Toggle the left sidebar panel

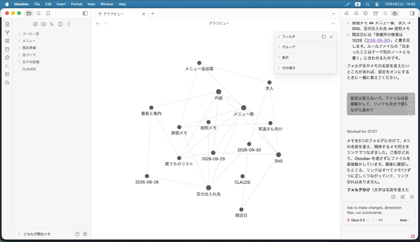pyautogui.click(x=85, y=13)
